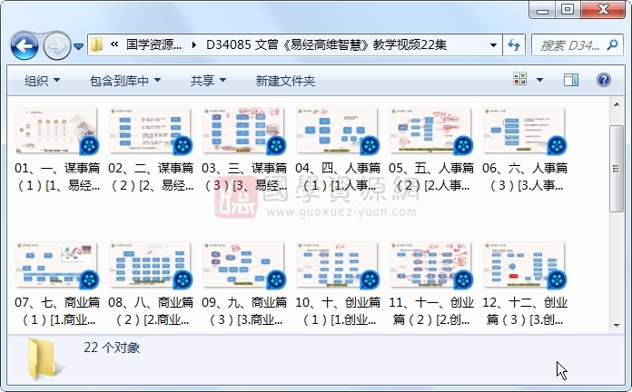This screenshot has height=392, width=632.
Task: Click the file name 11、十一、创业篇
Action: click(431, 310)
